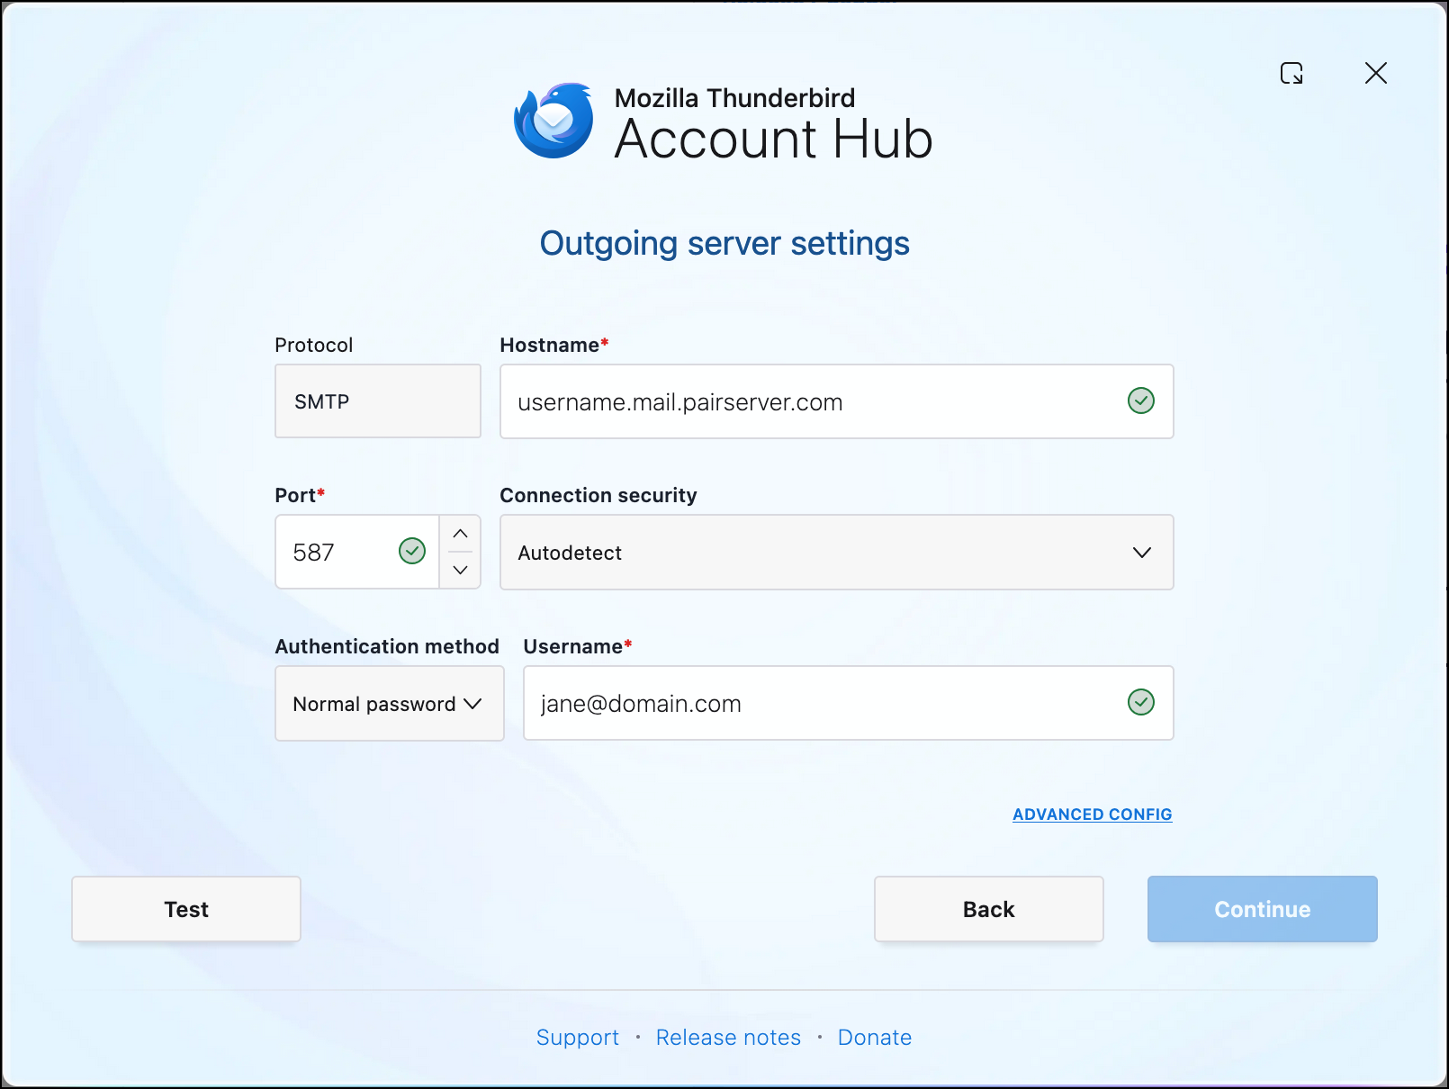This screenshot has width=1449, height=1089.
Task: Close the Account Hub dialog
Action: pos(1375,73)
